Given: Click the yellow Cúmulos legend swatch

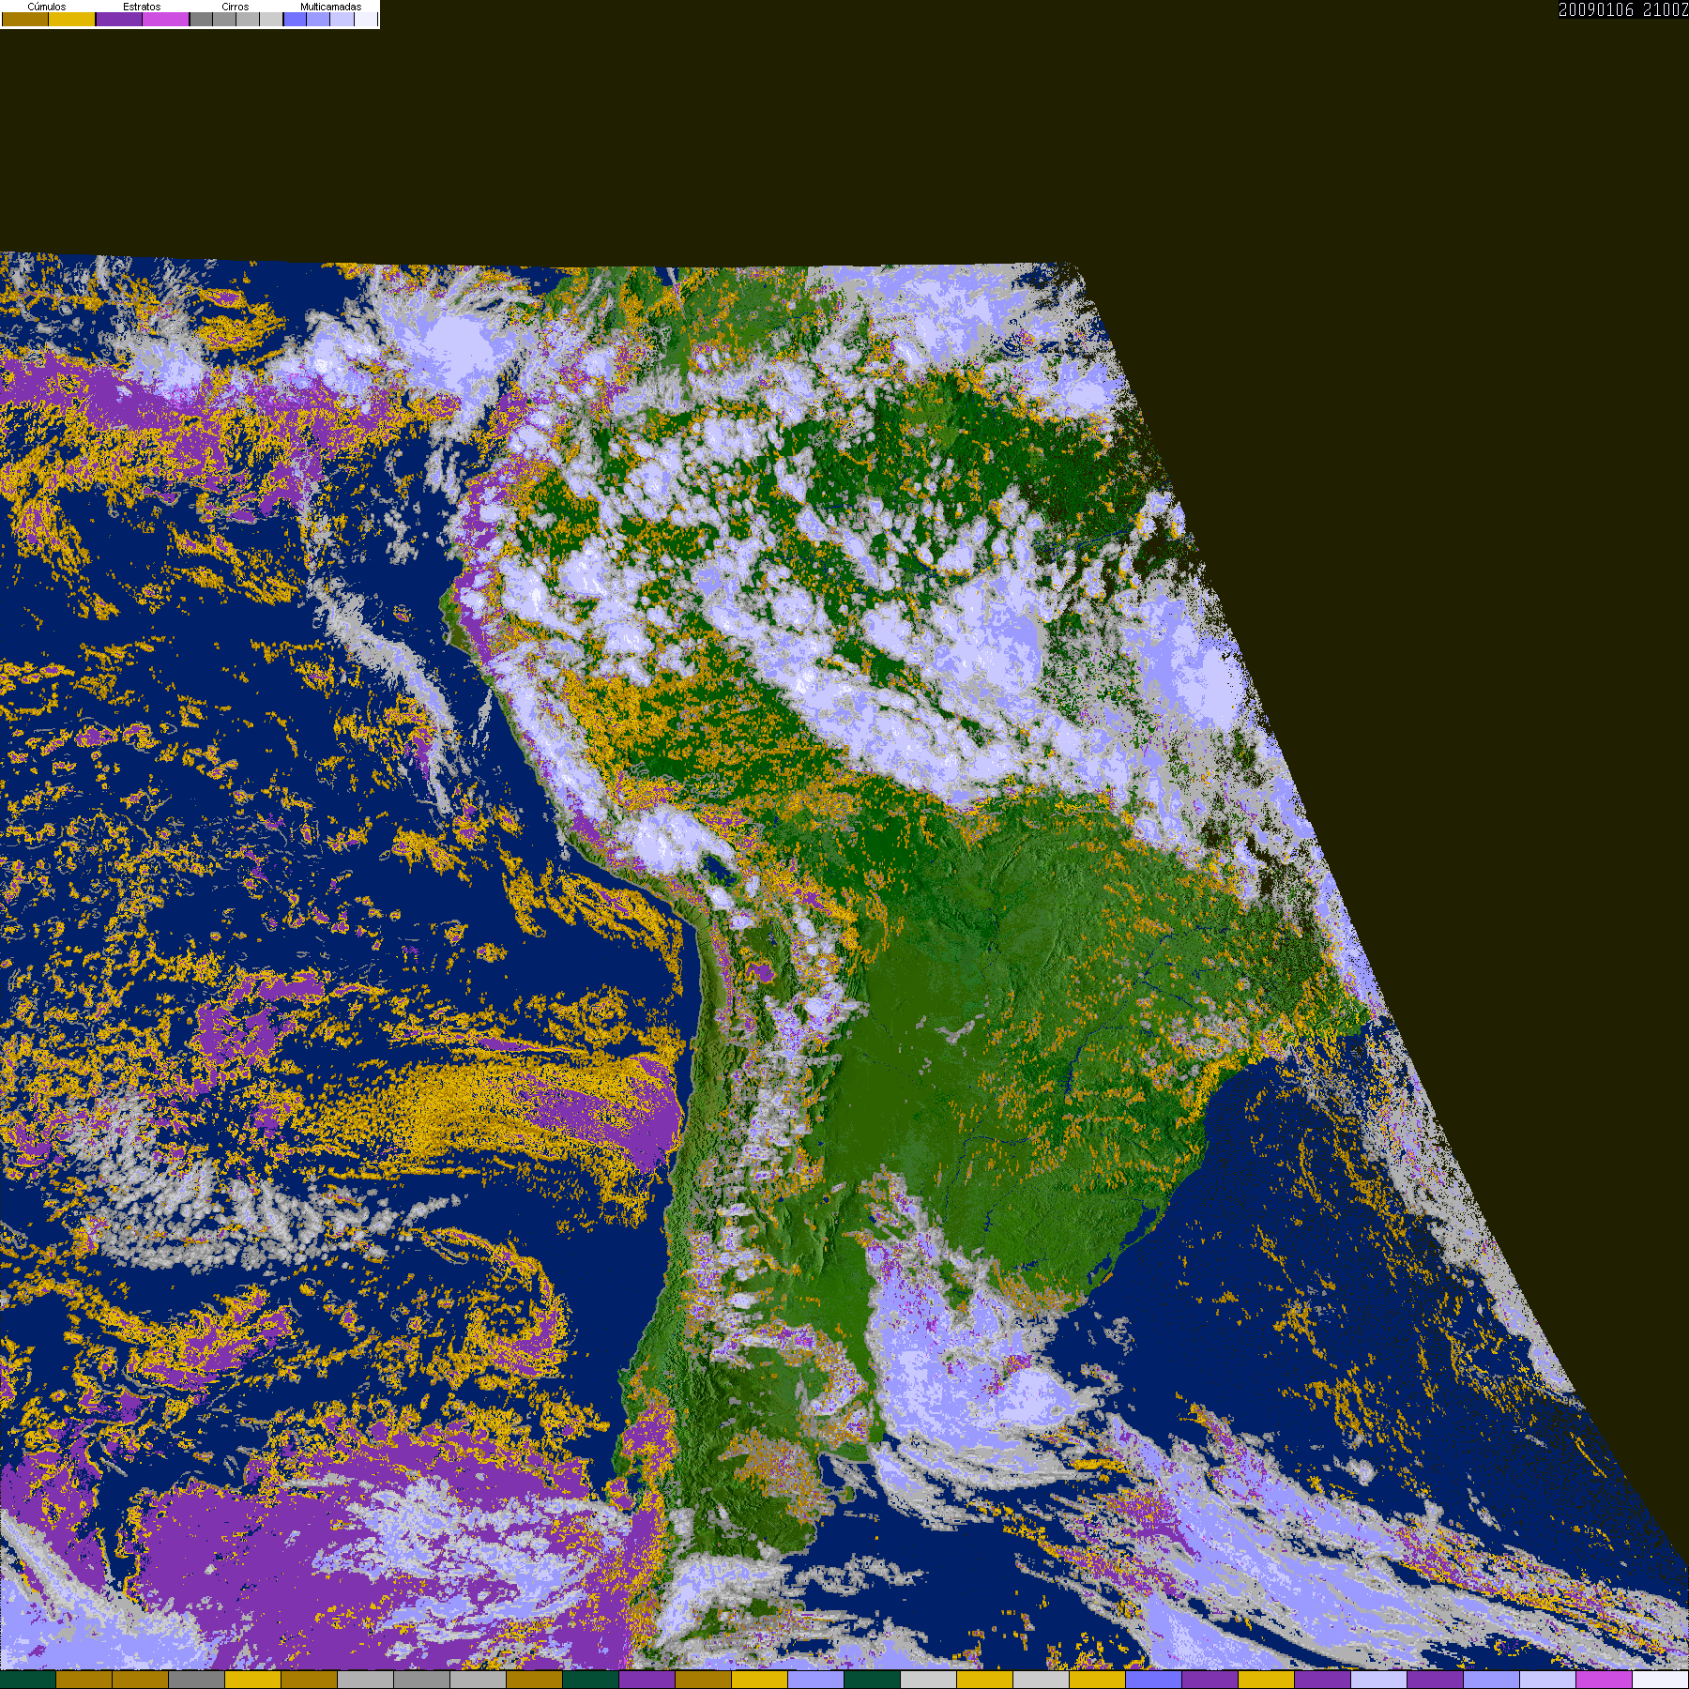Looking at the screenshot, I should coord(72,19).
